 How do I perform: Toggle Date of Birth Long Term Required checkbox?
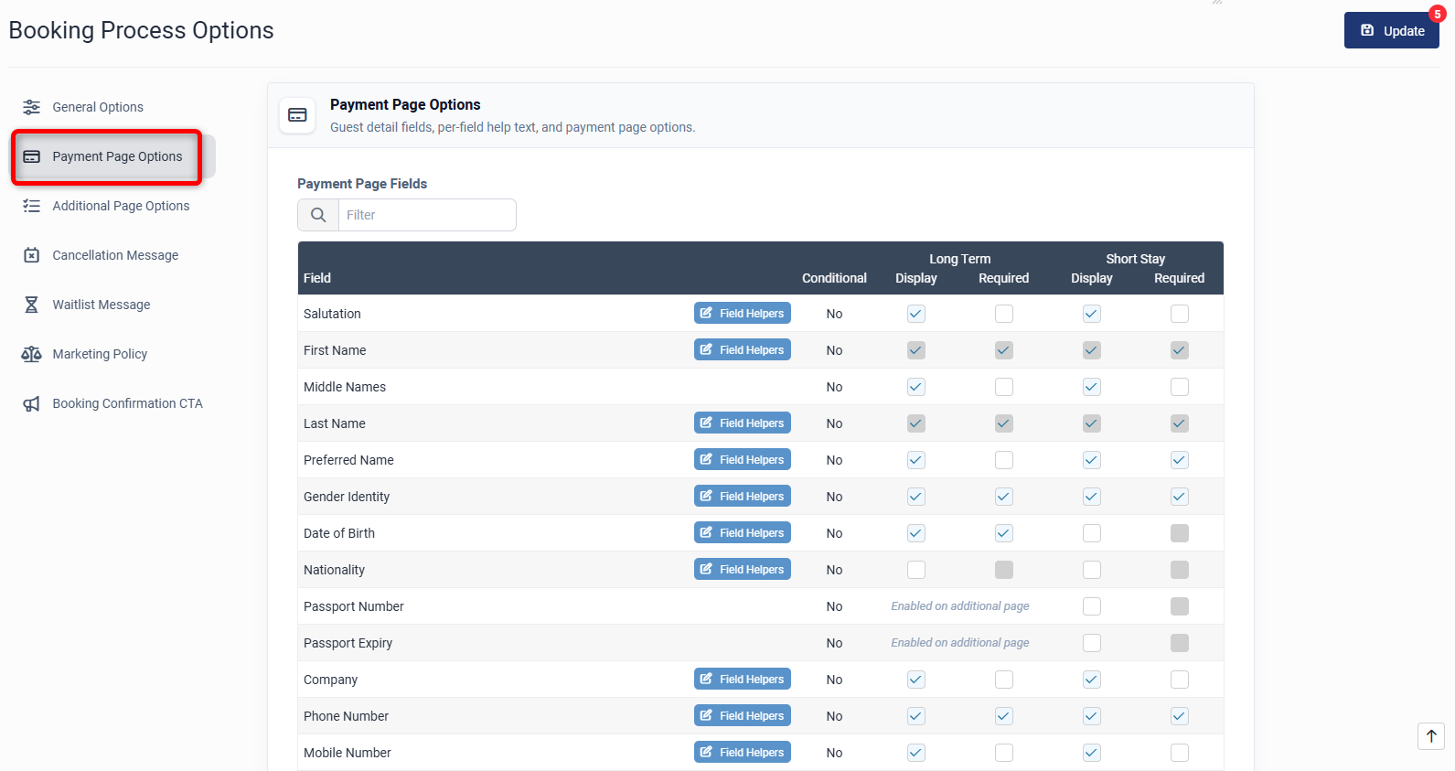(1004, 533)
